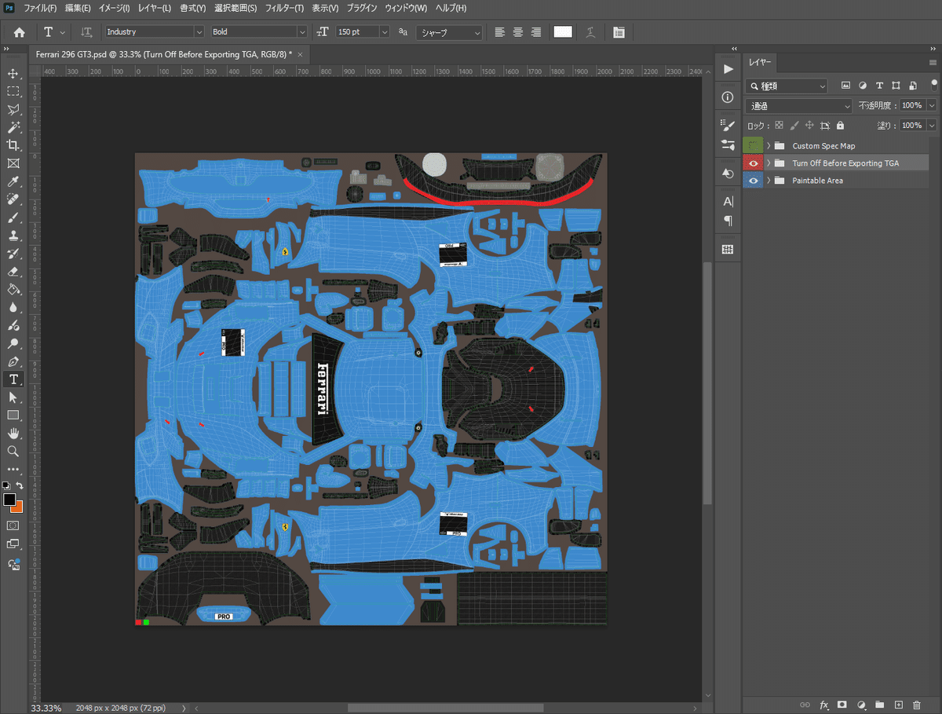Left-align text in options bar
This screenshot has height=714, width=942.
tap(500, 32)
